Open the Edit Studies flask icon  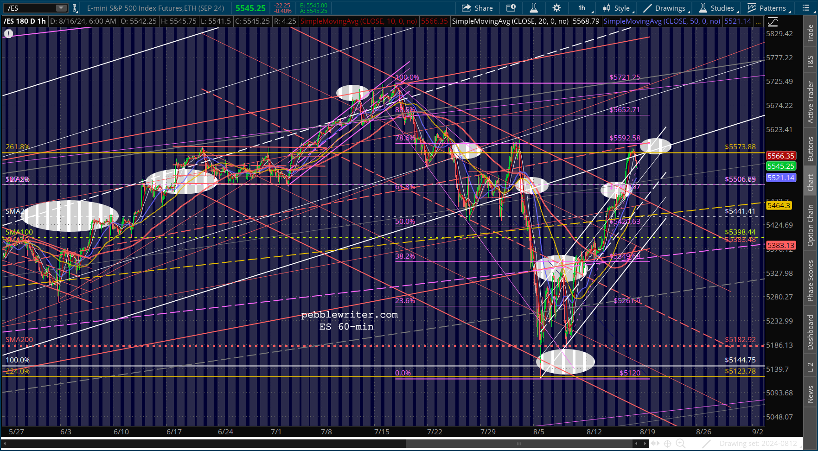534,8
